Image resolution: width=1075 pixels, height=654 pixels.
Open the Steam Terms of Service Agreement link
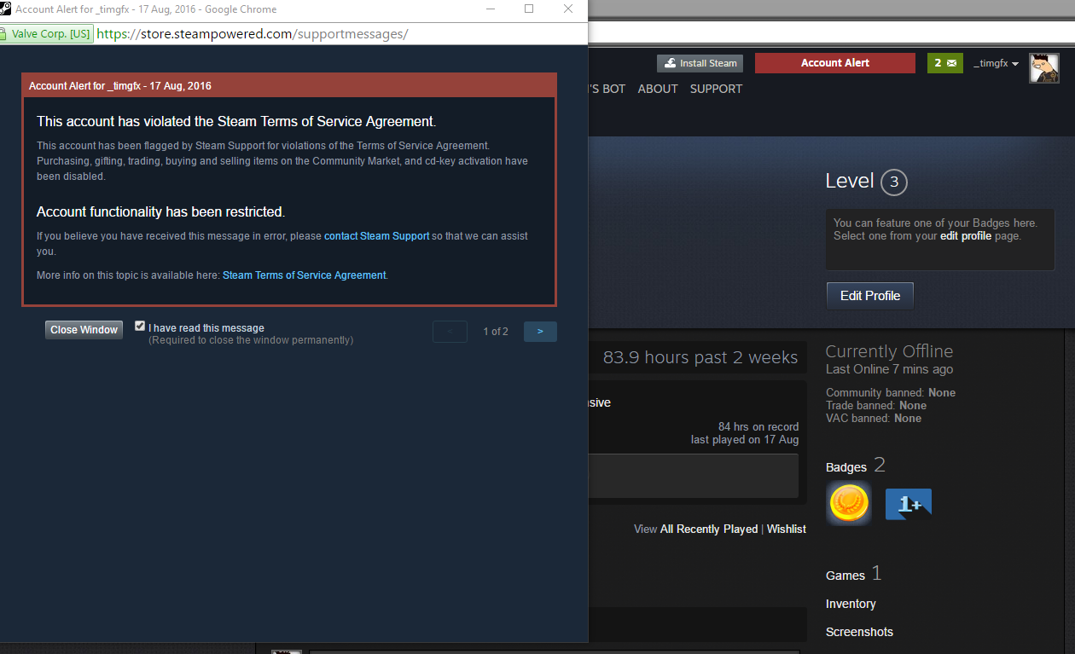pyautogui.click(x=305, y=275)
